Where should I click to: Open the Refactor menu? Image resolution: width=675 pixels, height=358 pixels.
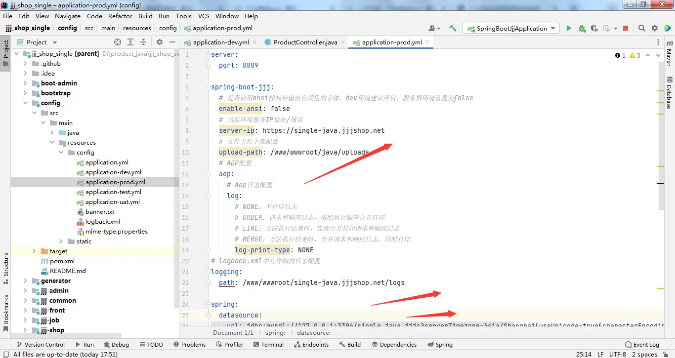pyautogui.click(x=120, y=16)
